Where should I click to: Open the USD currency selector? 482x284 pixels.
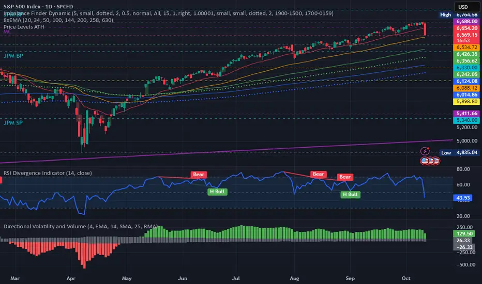coord(467,7)
